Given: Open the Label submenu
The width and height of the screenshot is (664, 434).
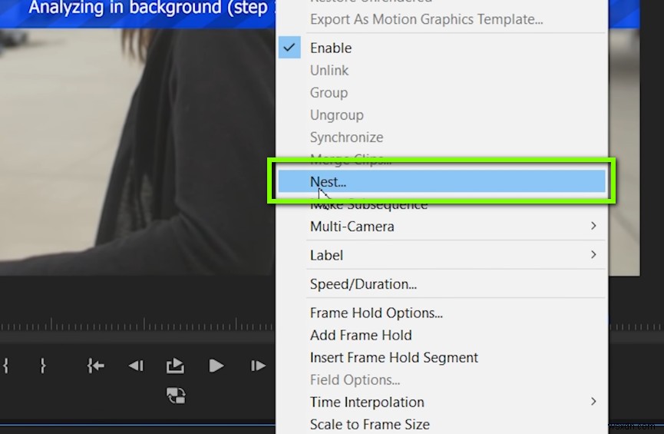Looking at the screenshot, I should (441, 255).
